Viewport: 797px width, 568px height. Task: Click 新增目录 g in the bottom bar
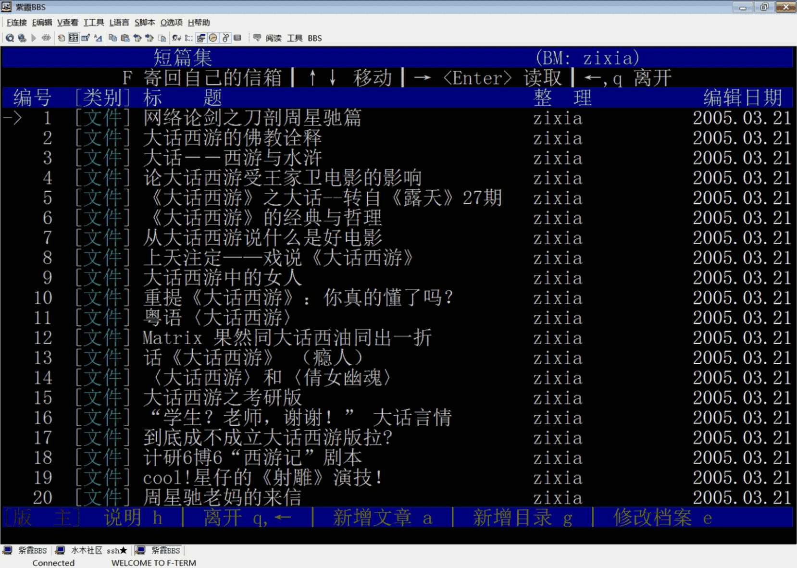523,518
